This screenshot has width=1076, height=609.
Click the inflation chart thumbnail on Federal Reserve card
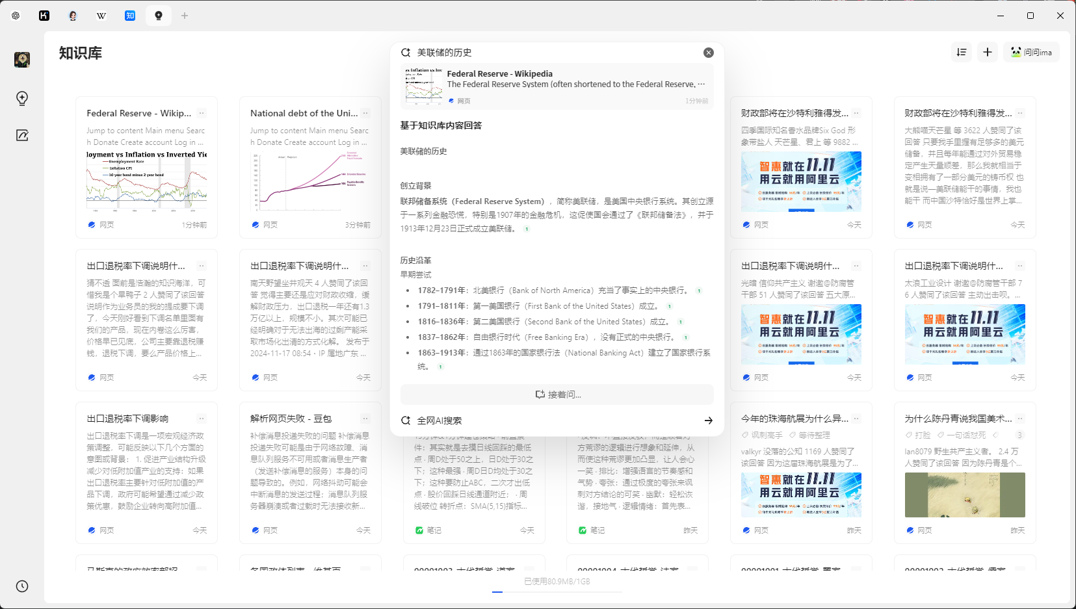pos(147,181)
